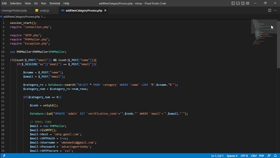Click the $mail->IsSMTP(); line
280x158 pixels.
[43, 130]
